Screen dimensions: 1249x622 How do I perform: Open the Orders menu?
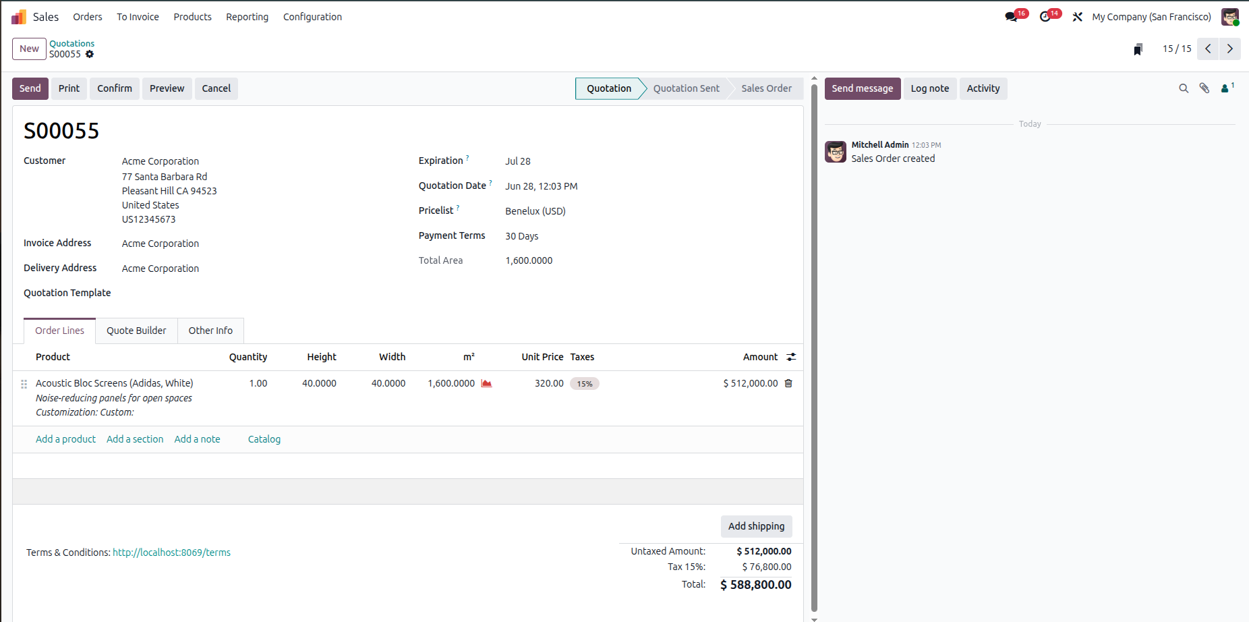coord(88,17)
